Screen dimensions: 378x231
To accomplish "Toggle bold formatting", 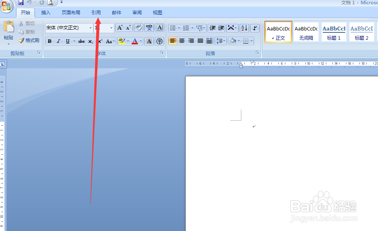I will coord(50,41).
